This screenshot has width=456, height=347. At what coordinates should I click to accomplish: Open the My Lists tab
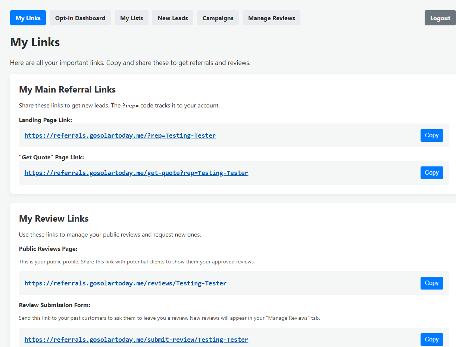click(131, 18)
